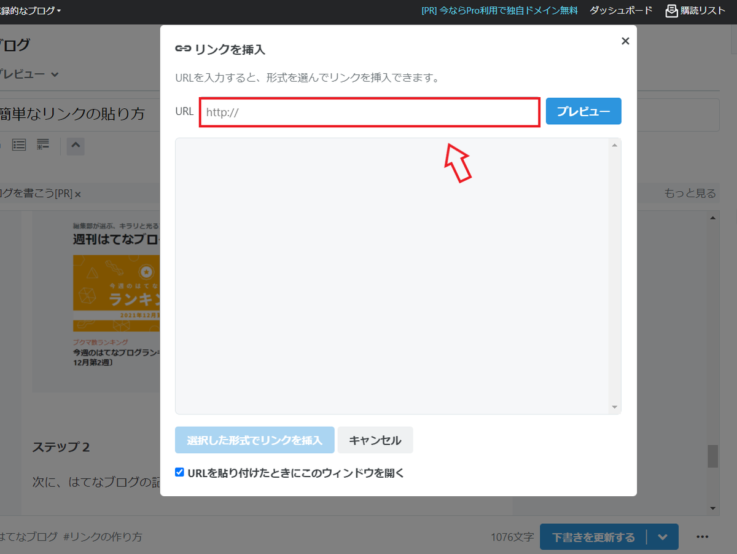Click the 1076文字 character count
Screen dimensions: 737x554
point(512,537)
